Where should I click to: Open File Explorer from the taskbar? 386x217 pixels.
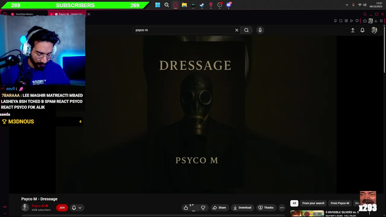pos(184,5)
